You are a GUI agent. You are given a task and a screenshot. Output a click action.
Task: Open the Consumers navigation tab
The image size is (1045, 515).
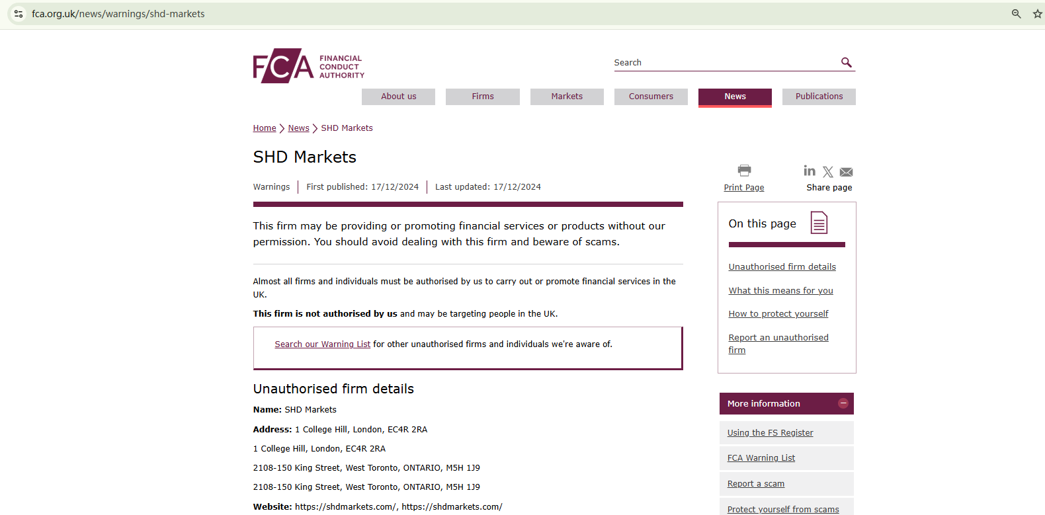click(x=651, y=97)
